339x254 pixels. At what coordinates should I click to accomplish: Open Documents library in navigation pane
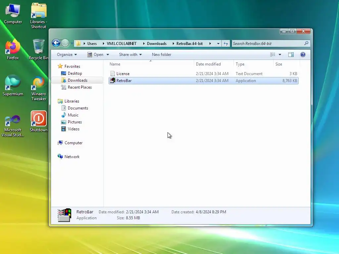[78, 108]
